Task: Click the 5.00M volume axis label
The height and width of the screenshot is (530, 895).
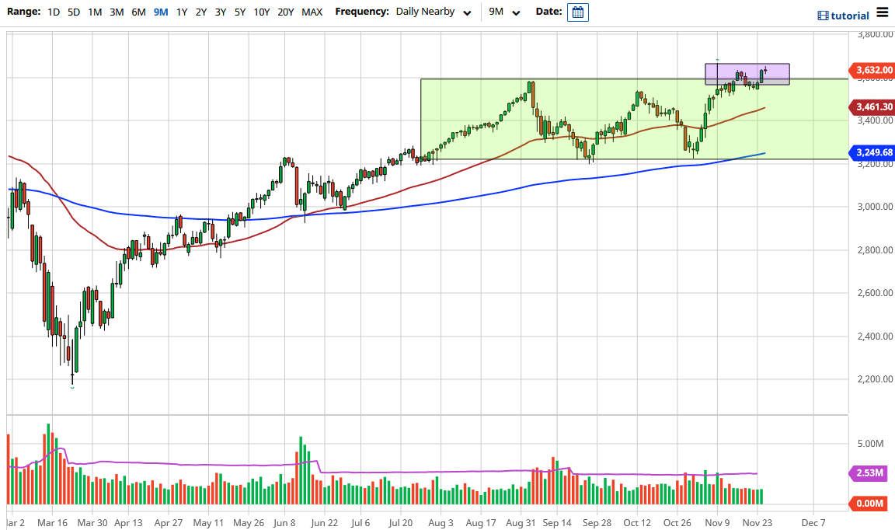Action: (870, 444)
